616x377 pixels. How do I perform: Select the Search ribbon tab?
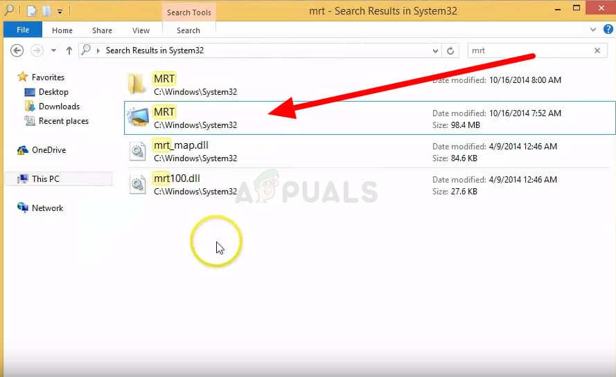pyautogui.click(x=188, y=30)
